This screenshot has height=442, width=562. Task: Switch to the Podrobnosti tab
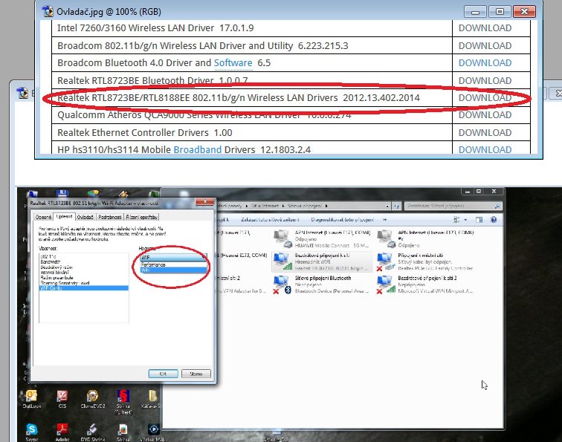click(x=110, y=217)
